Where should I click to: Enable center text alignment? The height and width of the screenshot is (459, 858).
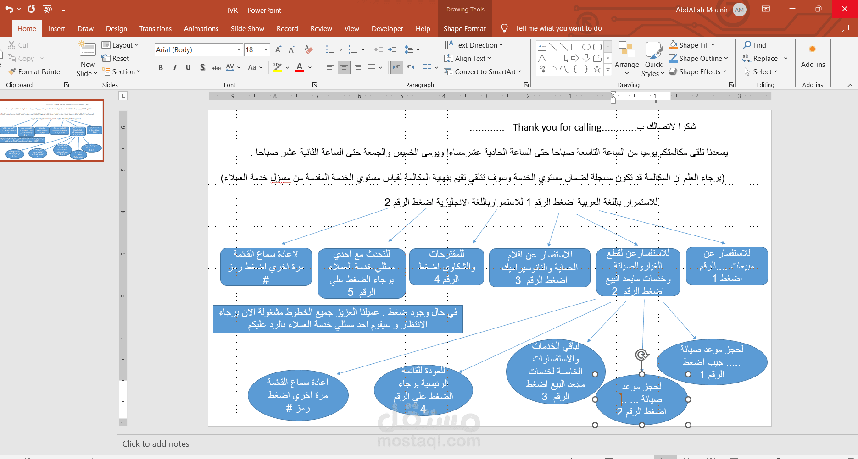[x=344, y=67]
